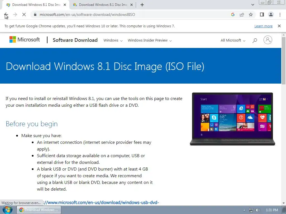Viewport: 286px width, 214px height.
Task: Stop page loading with the X button
Action: click(24, 14)
